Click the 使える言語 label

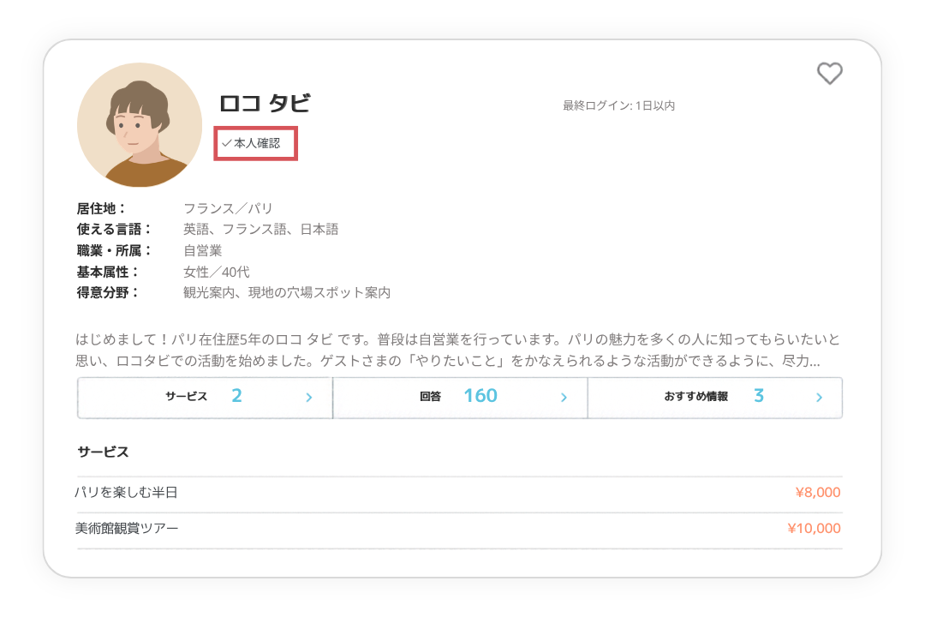pyautogui.click(x=115, y=229)
